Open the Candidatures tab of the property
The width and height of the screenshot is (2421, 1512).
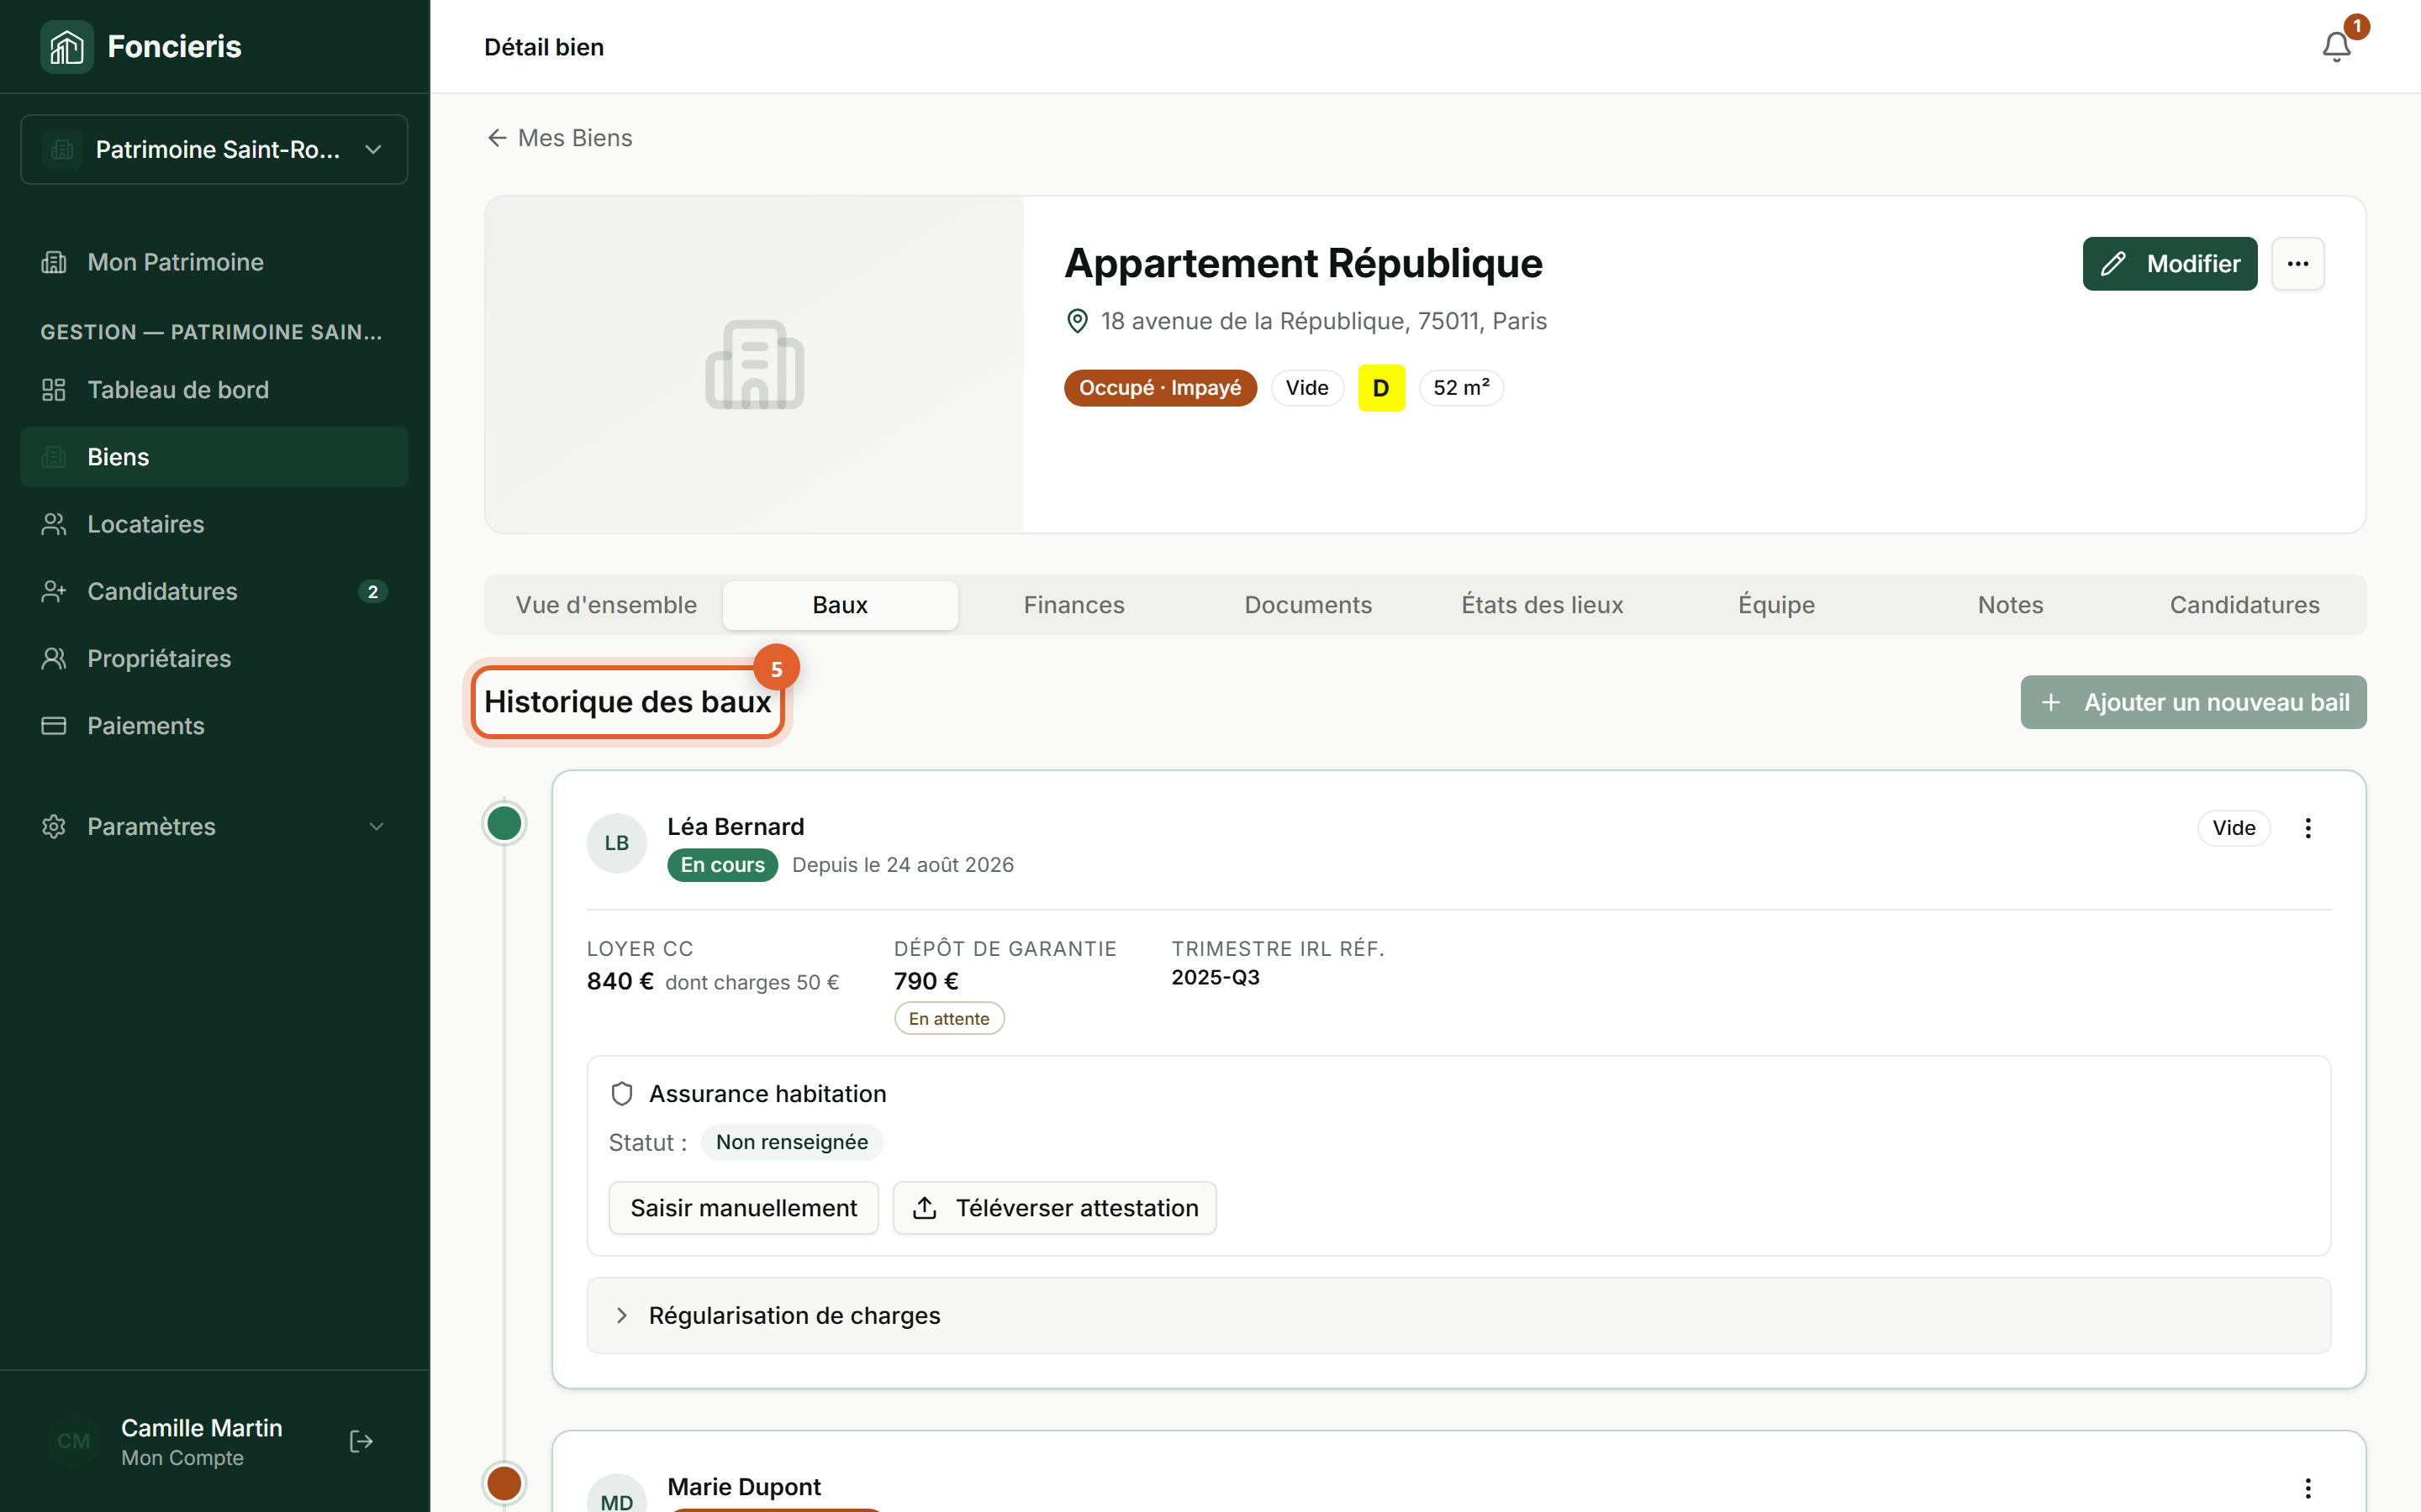[x=2245, y=605]
